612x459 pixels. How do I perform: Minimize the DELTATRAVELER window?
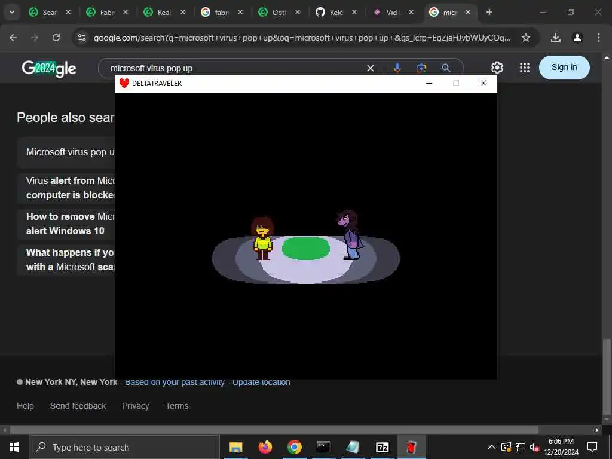point(429,83)
